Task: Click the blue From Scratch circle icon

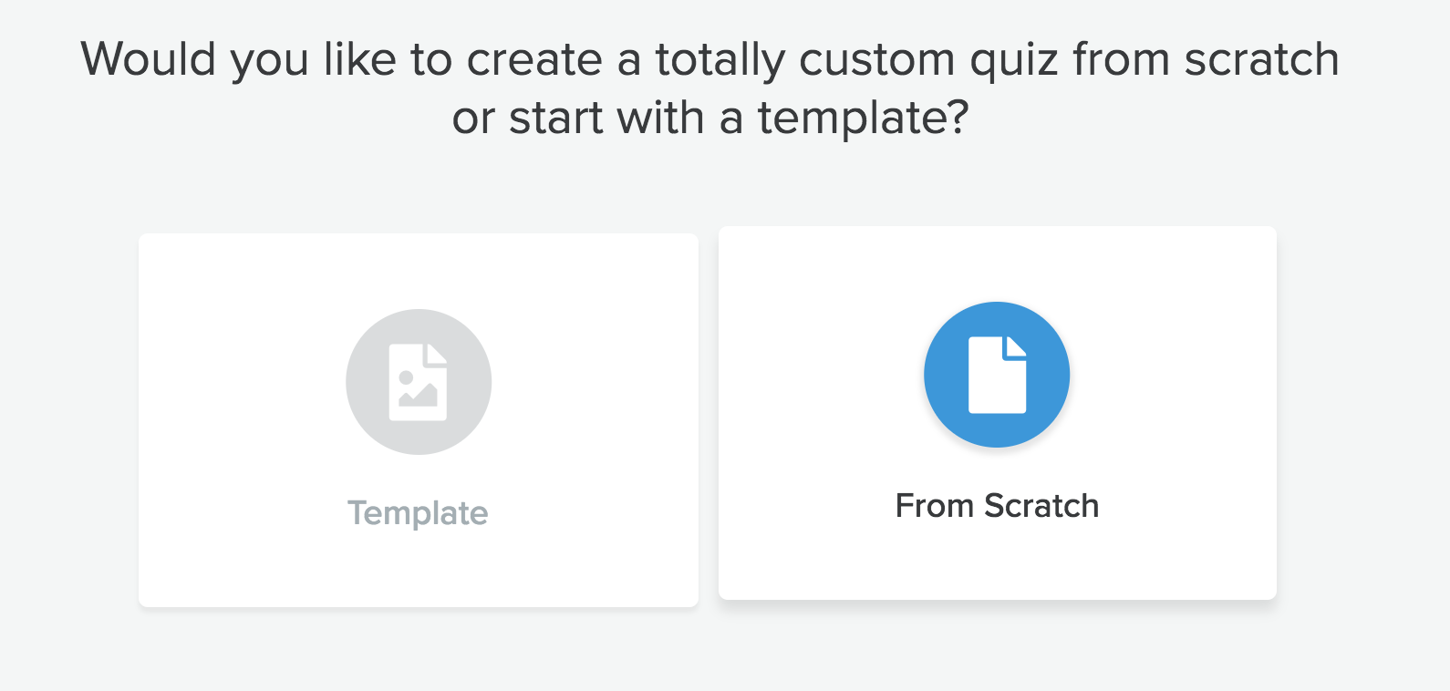Action: click(997, 375)
